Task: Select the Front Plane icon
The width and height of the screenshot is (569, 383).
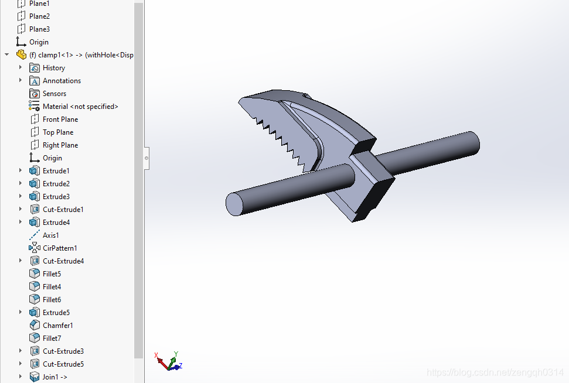Action: tap(35, 119)
